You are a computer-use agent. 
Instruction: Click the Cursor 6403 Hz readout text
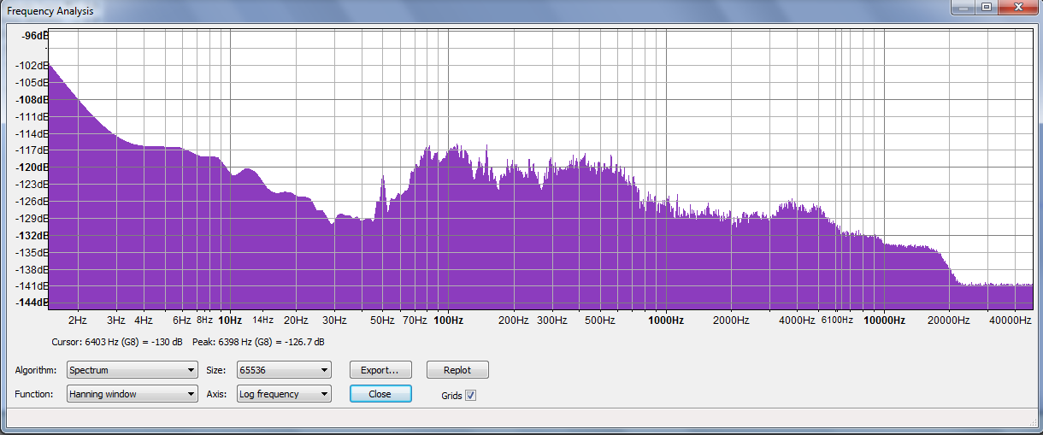coord(118,342)
